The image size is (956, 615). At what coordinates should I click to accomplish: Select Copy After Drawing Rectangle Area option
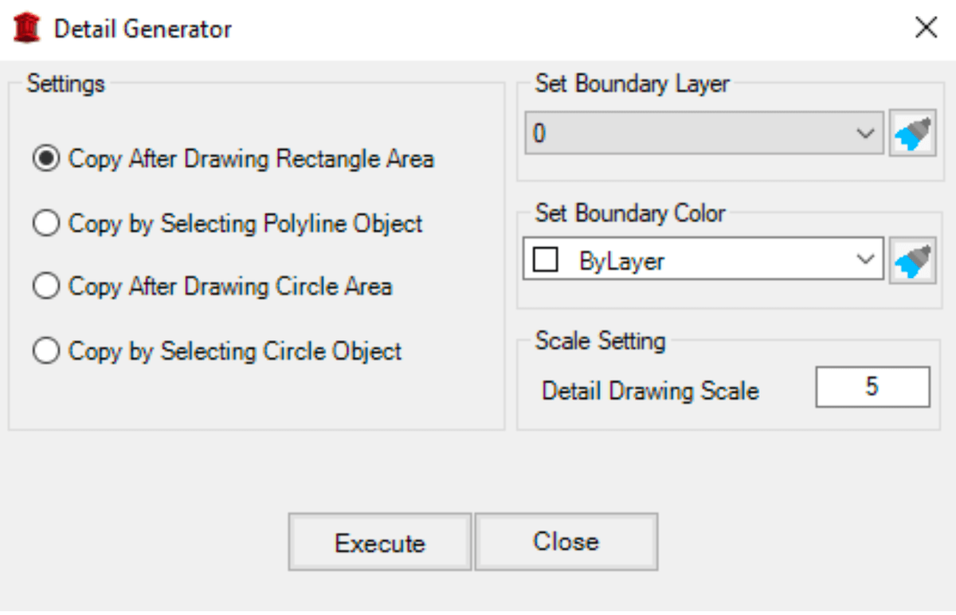click(x=45, y=159)
